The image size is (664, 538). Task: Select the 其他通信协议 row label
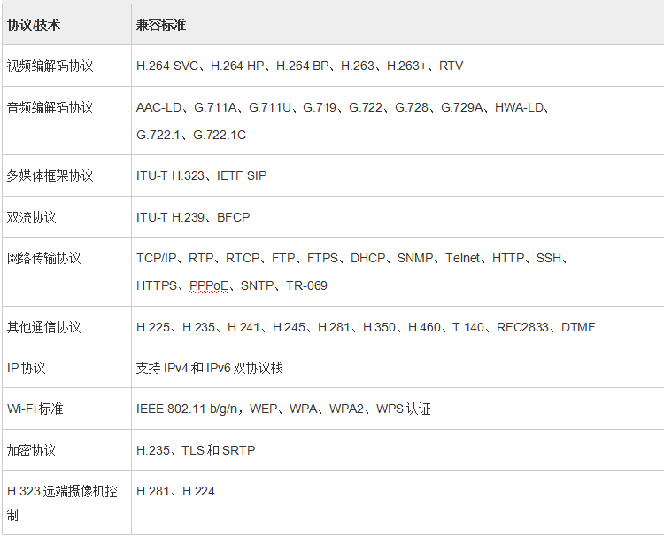[43, 327]
